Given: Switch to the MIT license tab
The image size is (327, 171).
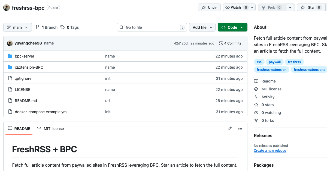Looking at the screenshot, I should click(50, 129).
